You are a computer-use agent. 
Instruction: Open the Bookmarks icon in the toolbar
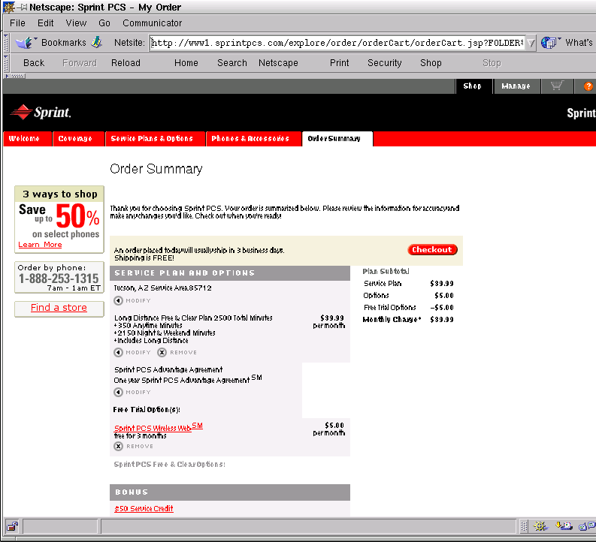[x=25, y=43]
